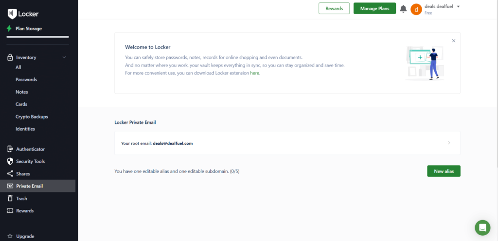Open Identities in the Inventory list
498x241 pixels.
tap(25, 129)
